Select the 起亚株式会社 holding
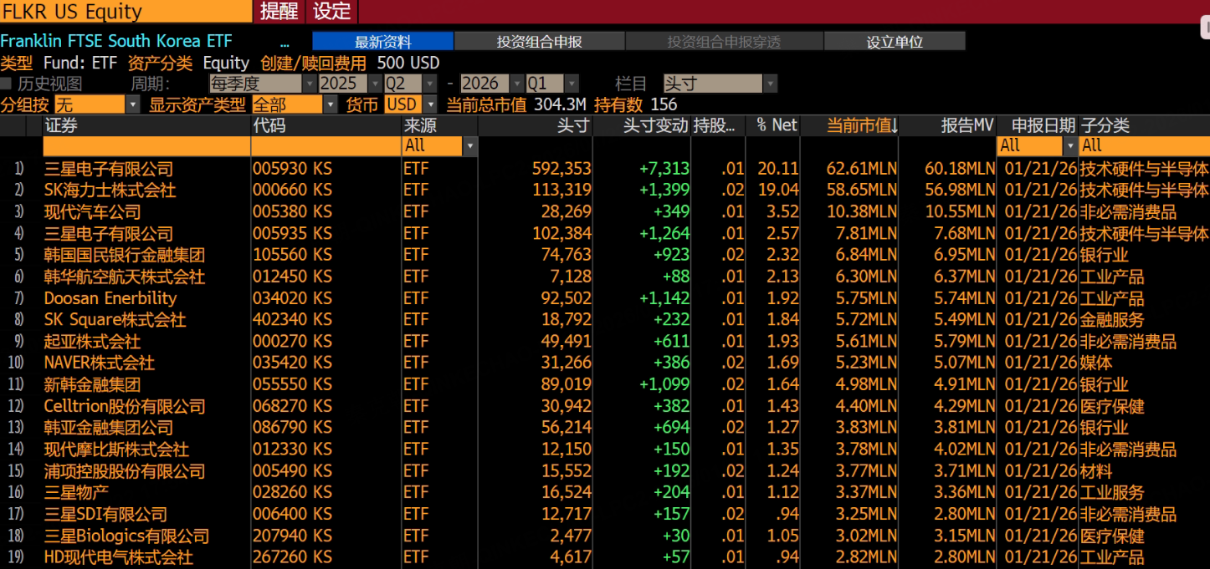 click(x=93, y=341)
